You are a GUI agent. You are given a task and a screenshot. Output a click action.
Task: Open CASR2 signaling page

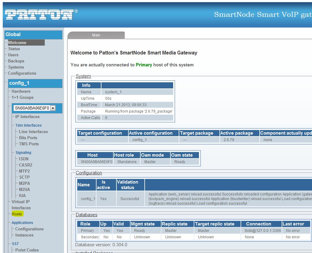pyautogui.click(x=25, y=165)
